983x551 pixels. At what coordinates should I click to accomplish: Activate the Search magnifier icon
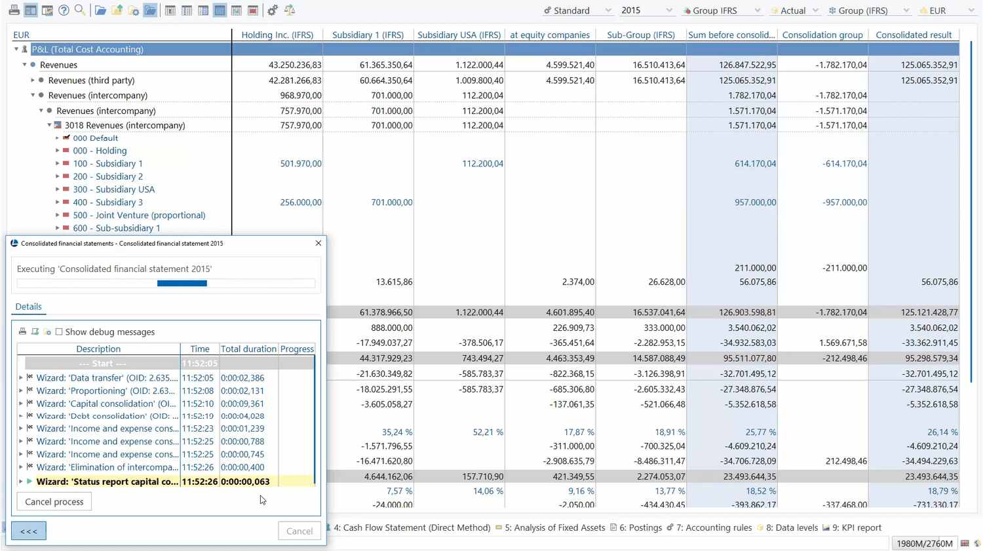pyautogui.click(x=79, y=10)
